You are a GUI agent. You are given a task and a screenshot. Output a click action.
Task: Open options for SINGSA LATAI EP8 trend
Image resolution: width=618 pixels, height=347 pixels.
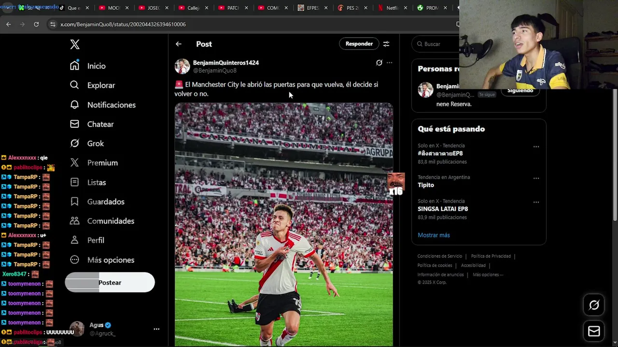pos(536,202)
